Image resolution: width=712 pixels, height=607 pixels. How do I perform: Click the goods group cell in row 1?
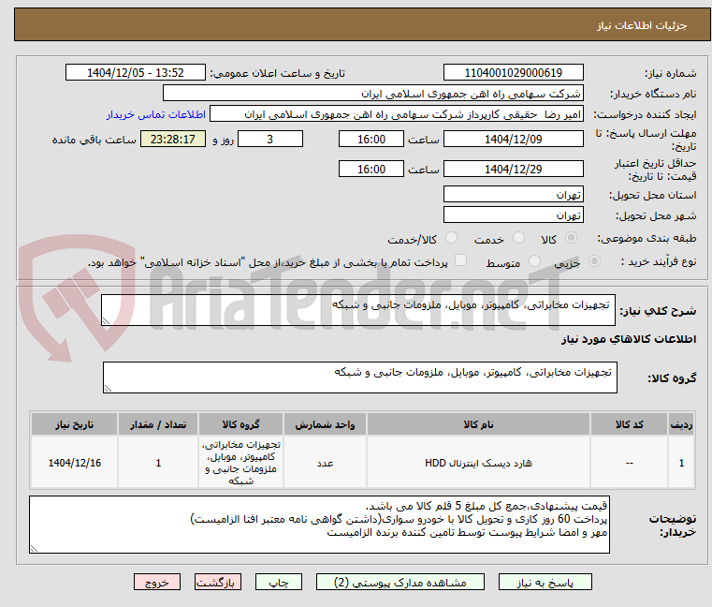click(240, 463)
